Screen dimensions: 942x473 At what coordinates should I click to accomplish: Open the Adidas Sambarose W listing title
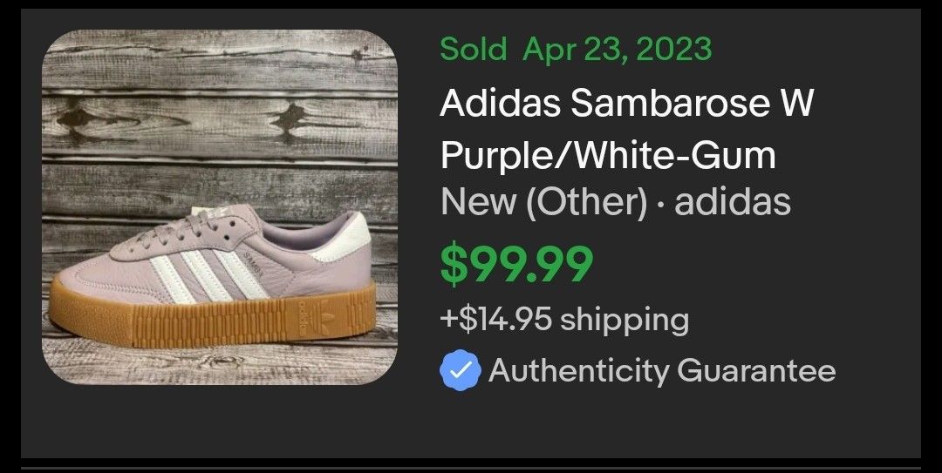click(x=626, y=103)
